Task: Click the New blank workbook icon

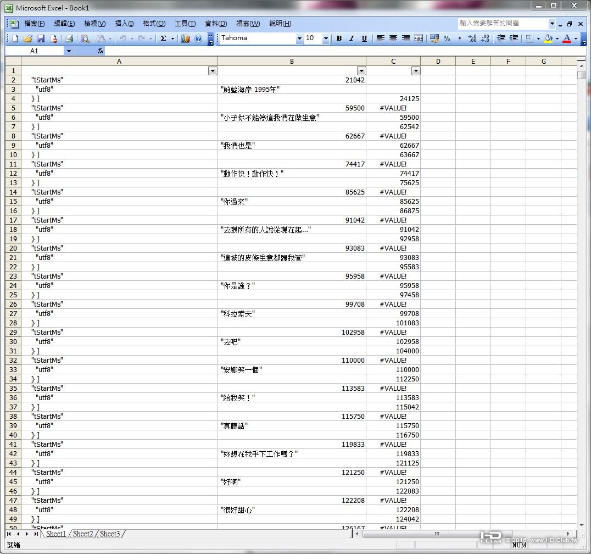Action: tap(15, 38)
